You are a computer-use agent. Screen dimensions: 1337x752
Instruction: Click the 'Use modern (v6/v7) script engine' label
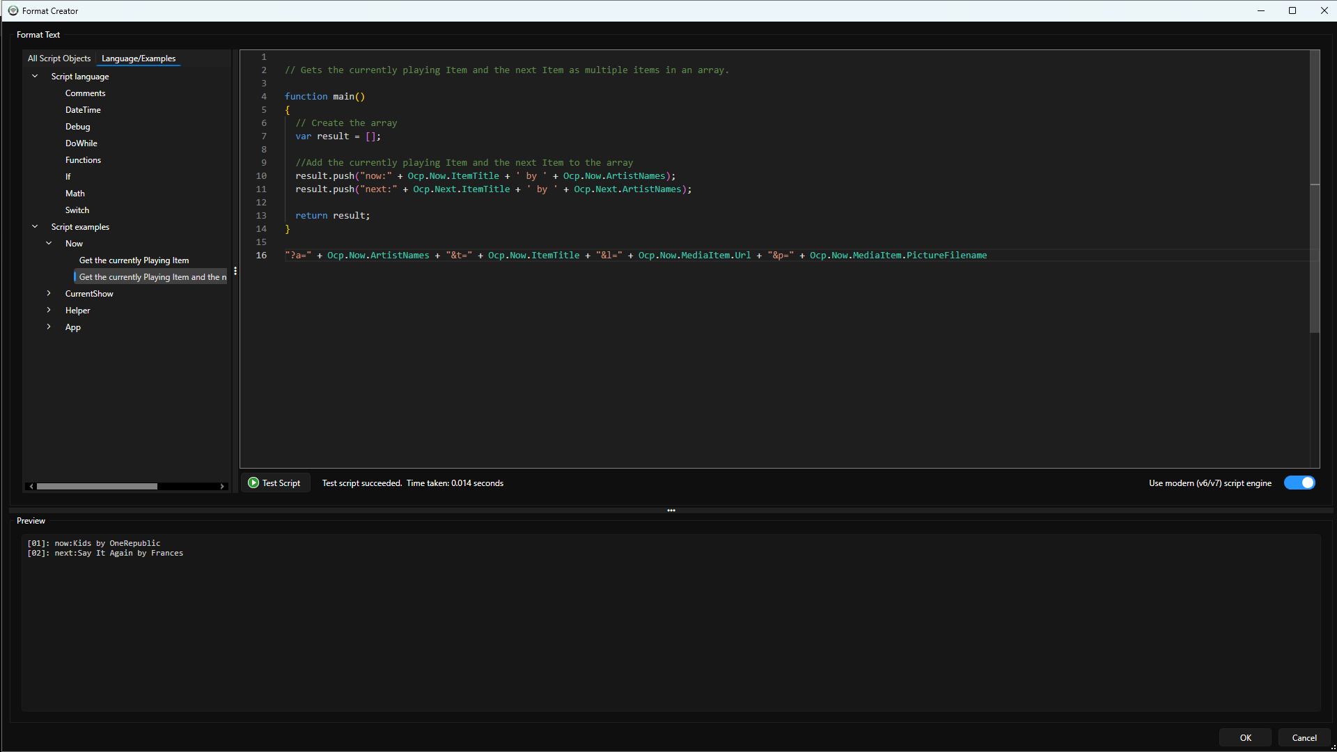point(1210,483)
